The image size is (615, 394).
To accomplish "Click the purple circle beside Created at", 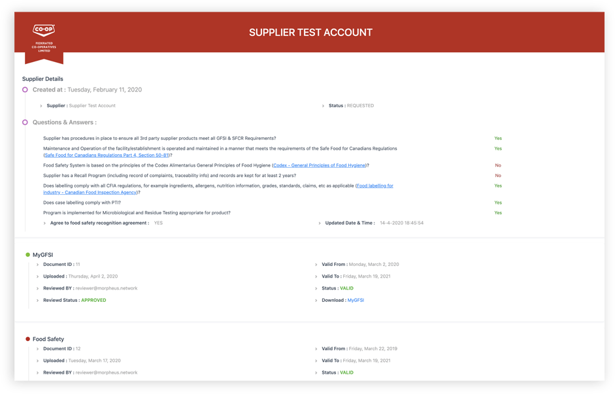I will (25, 90).
